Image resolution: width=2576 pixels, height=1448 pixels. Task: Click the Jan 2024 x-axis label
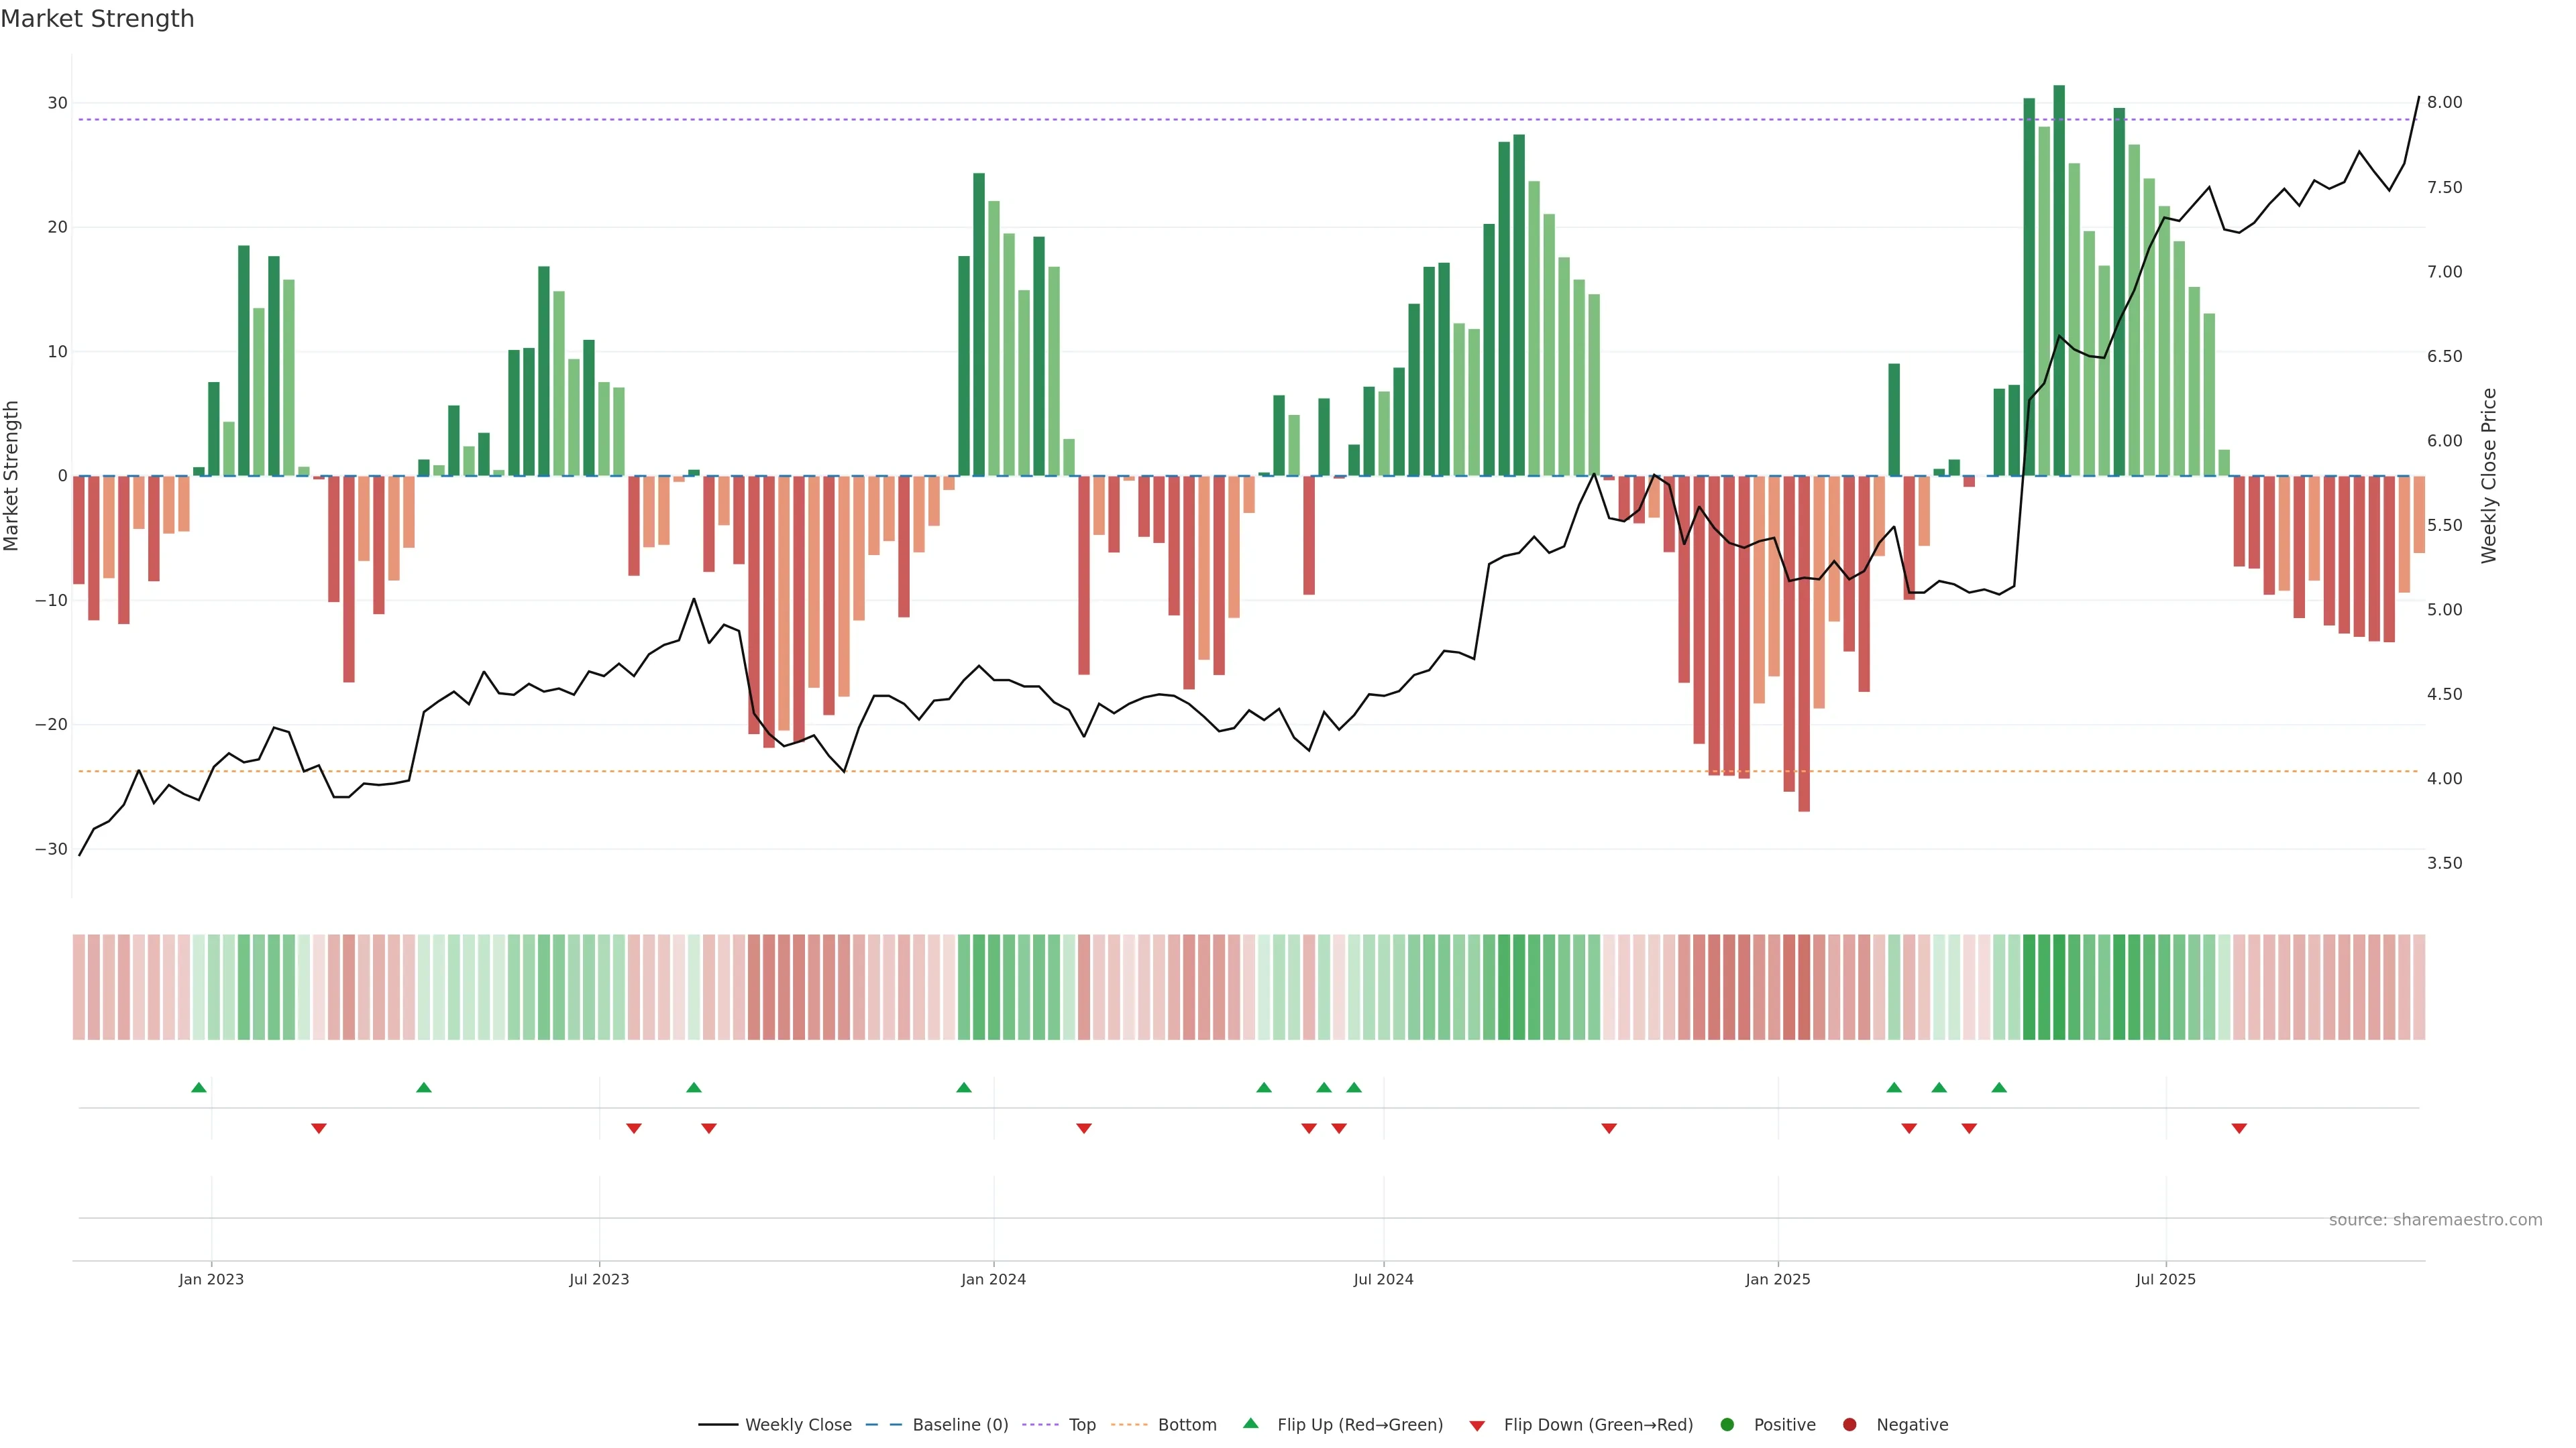pos(993,1279)
